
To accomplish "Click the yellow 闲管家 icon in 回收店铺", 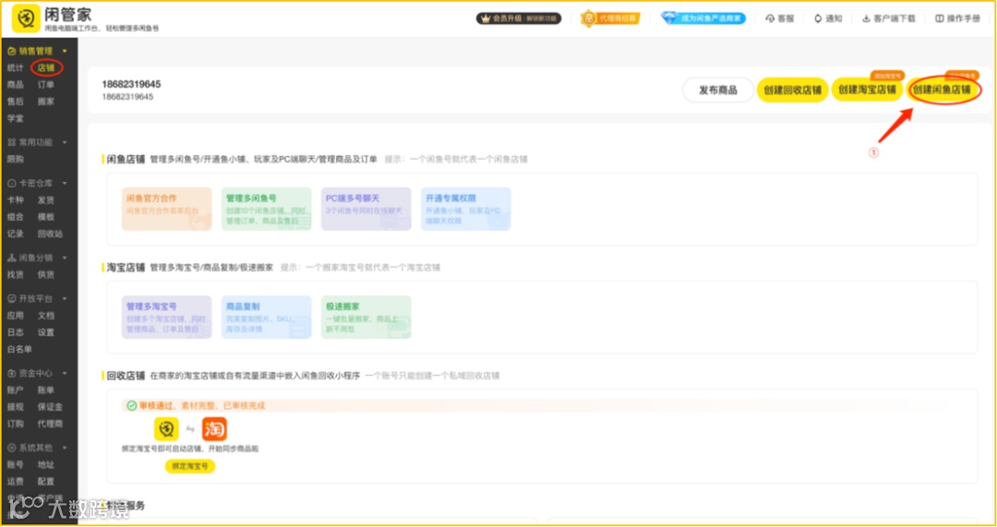I will (166, 429).
